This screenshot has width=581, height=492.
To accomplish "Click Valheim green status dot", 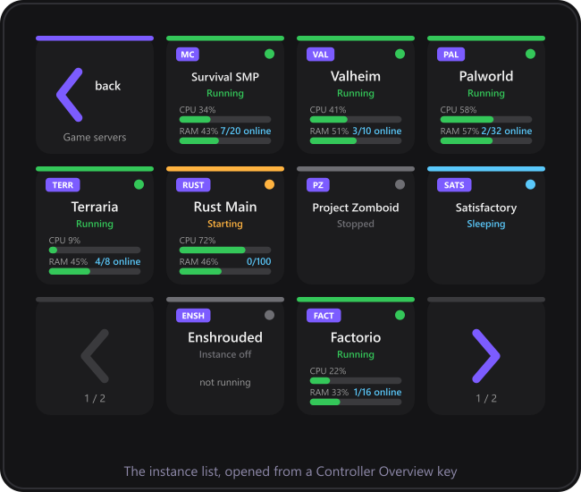I will click(x=400, y=55).
